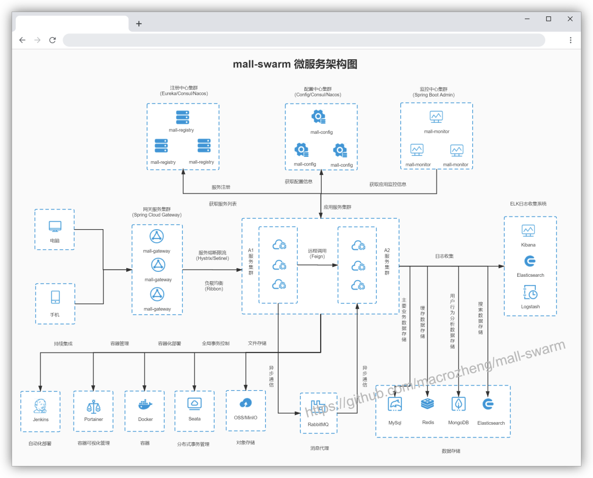Viewport: 593px width, 478px height.
Task: Click the '(Config/Consul/Nacos)' label
Action: point(318,95)
